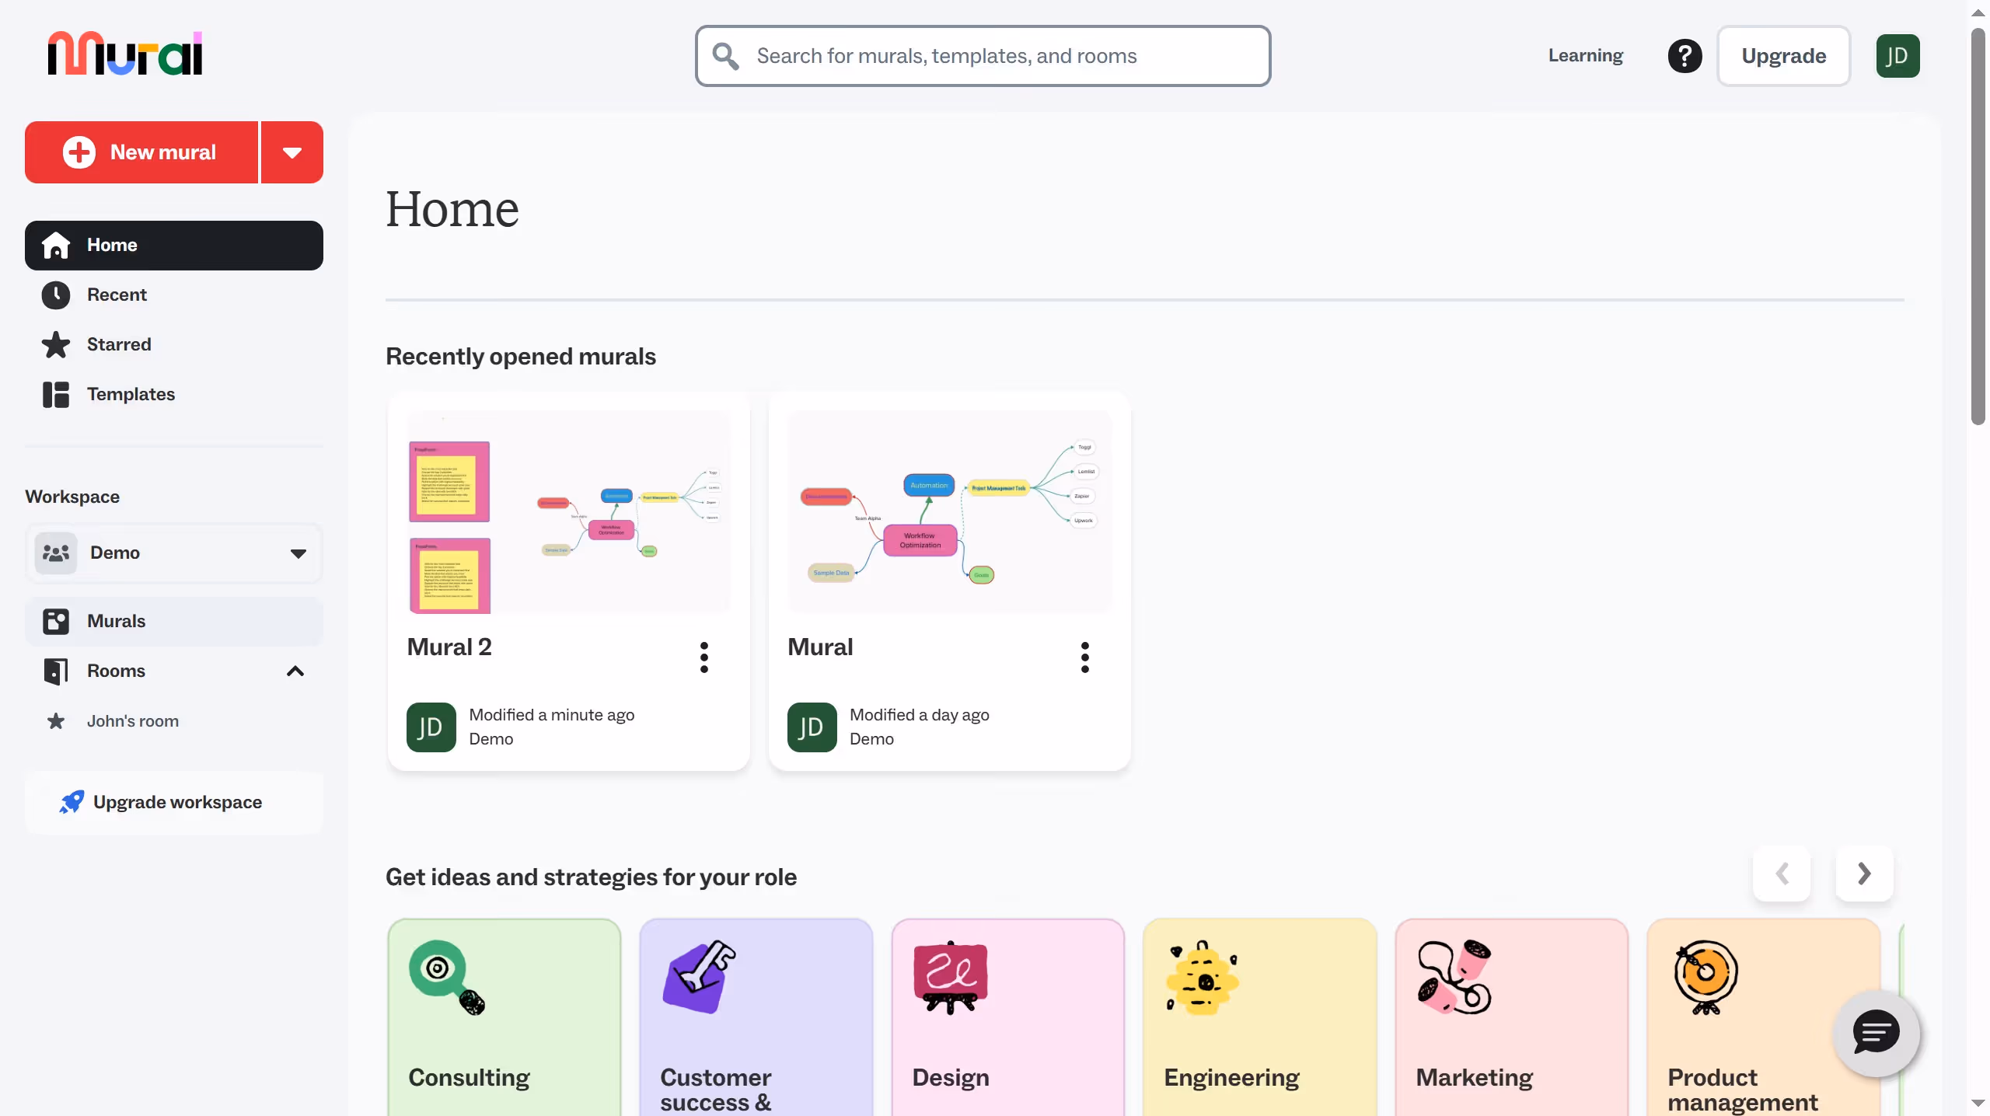Click the JD avatar on Mural card
Viewport: 1990px width, 1116px height.
click(812, 727)
